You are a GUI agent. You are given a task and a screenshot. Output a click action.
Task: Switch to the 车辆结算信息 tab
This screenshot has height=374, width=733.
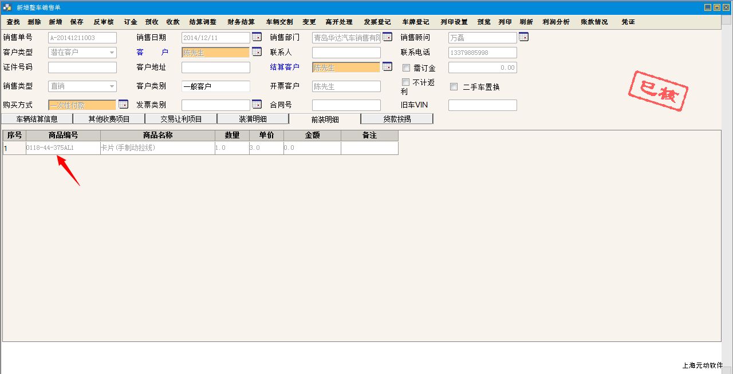(37, 119)
